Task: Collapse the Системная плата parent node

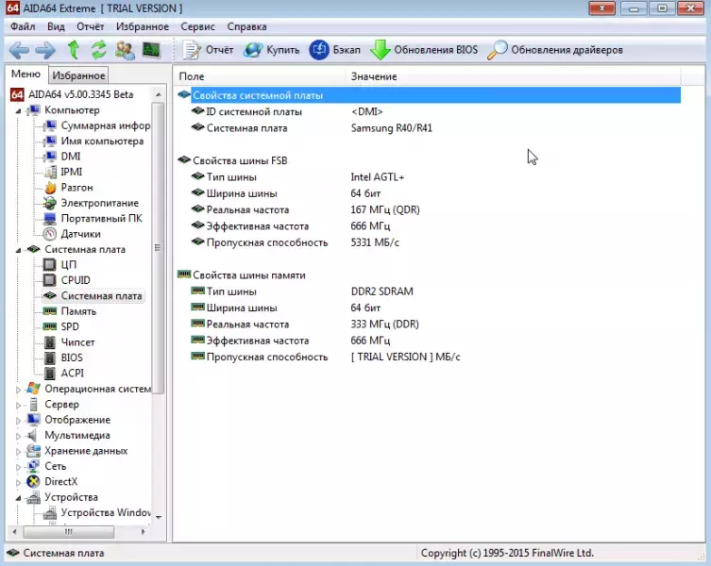Action: tap(18, 250)
